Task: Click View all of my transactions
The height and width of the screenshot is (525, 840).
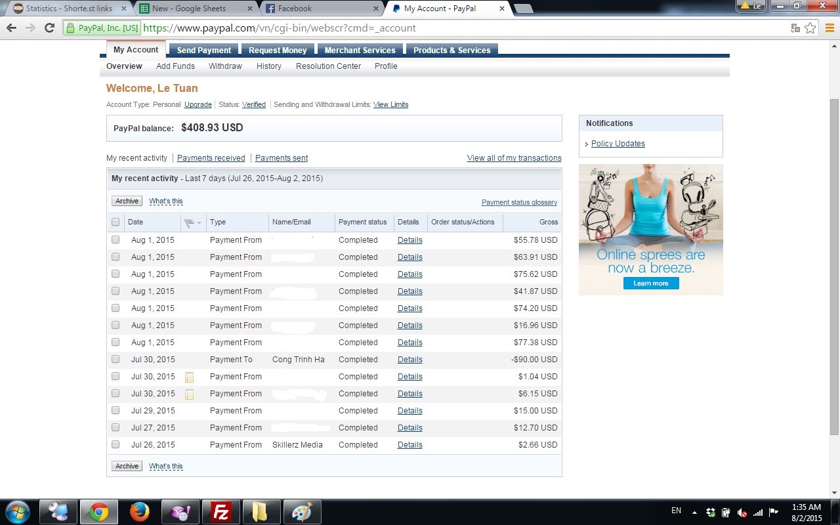Action: [x=514, y=158]
